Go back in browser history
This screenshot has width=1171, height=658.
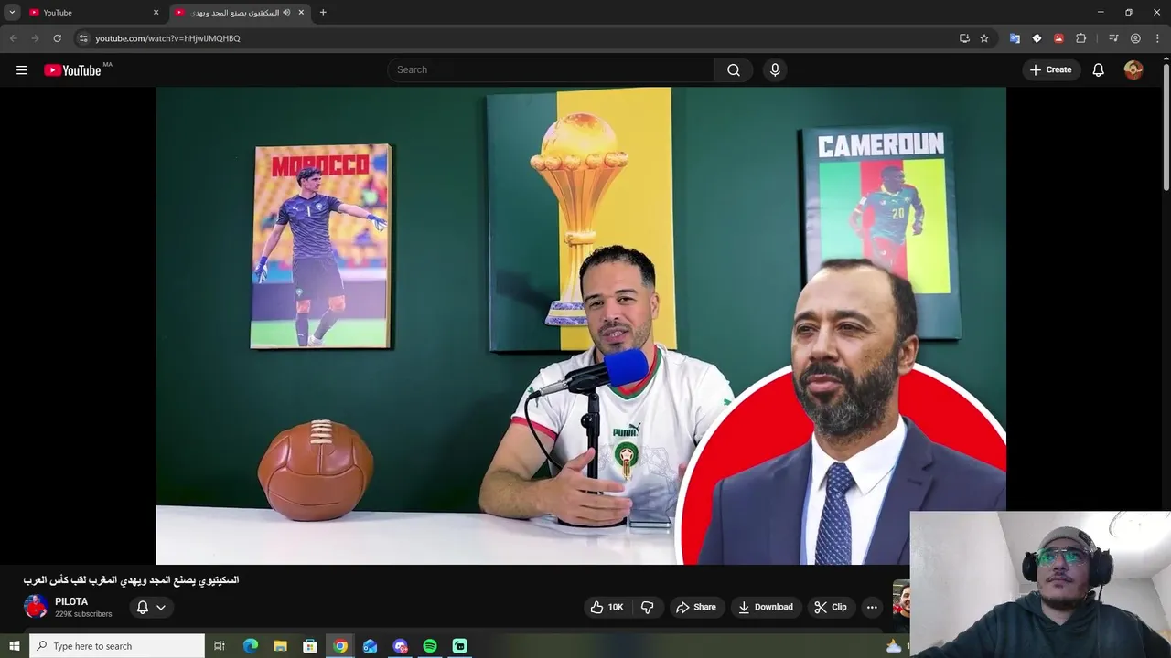13,38
